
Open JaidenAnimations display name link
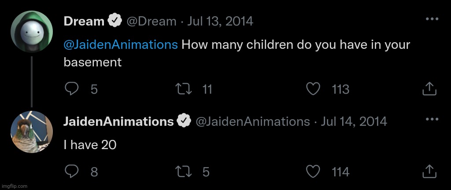(x=118, y=121)
